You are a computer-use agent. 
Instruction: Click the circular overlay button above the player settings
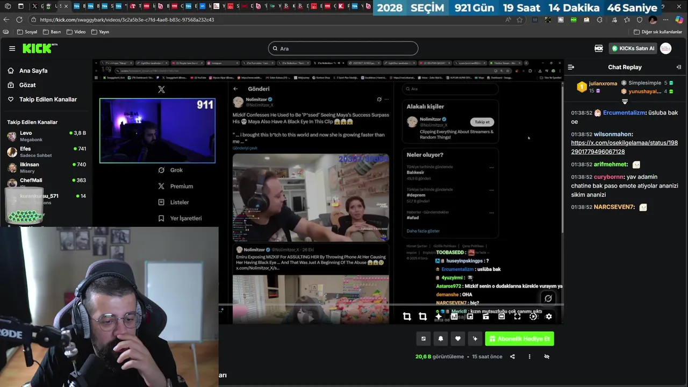pos(548,298)
